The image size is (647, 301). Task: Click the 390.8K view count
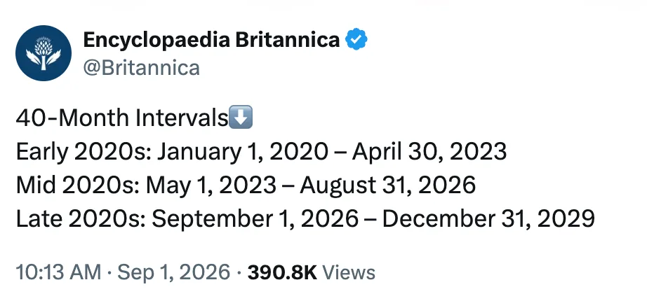282,272
